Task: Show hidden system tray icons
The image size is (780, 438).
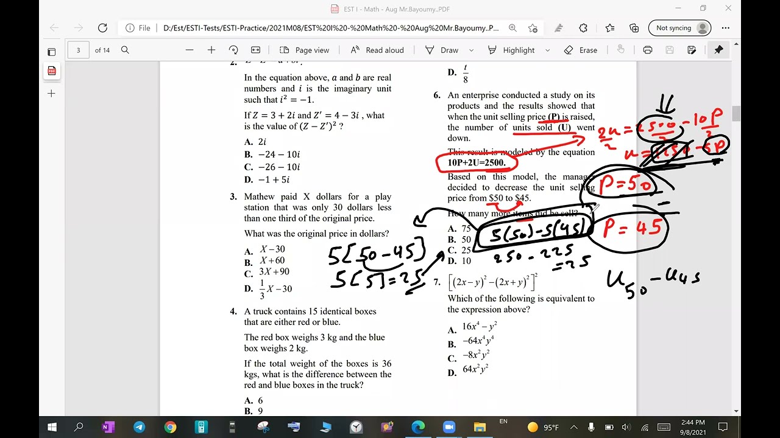Action: click(x=575, y=428)
